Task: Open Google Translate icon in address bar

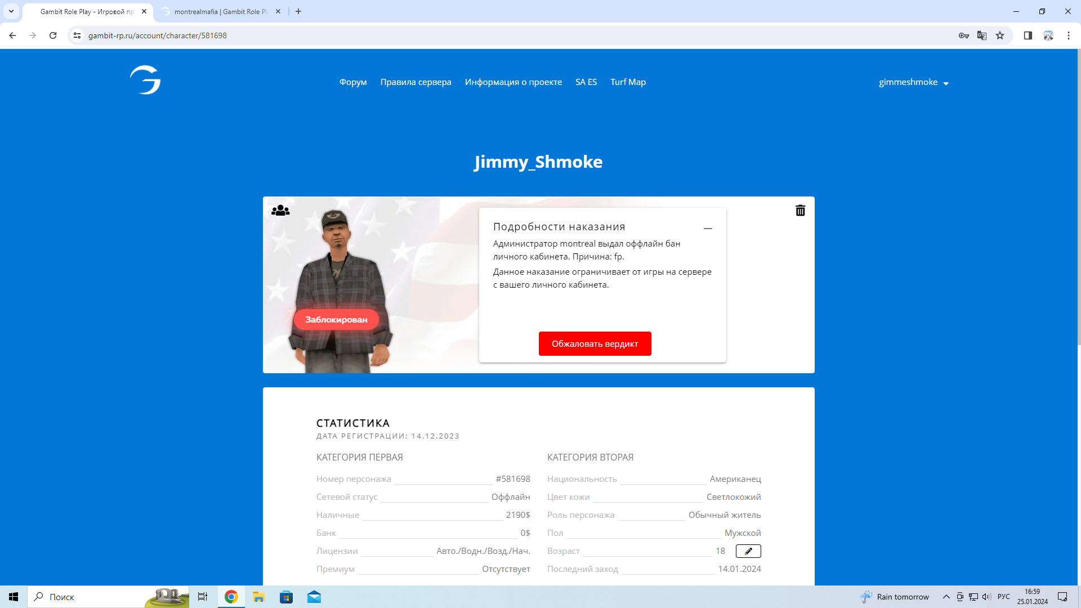Action: (982, 35)
